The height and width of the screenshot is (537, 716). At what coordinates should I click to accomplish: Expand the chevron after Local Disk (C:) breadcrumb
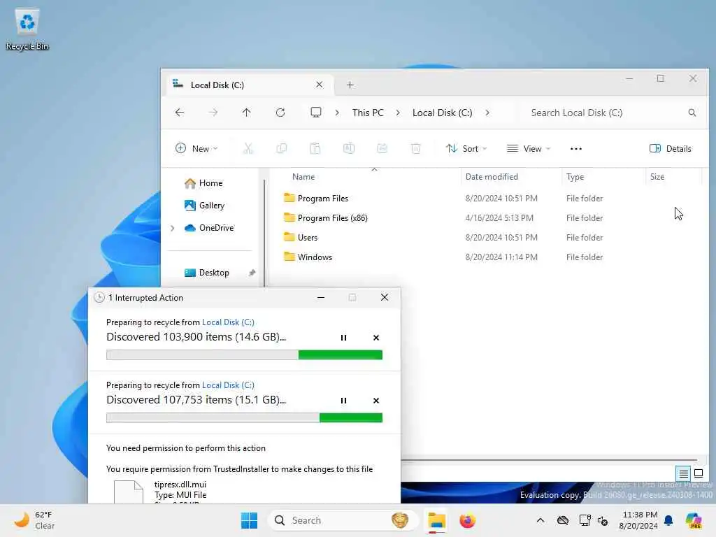[487, 113]
